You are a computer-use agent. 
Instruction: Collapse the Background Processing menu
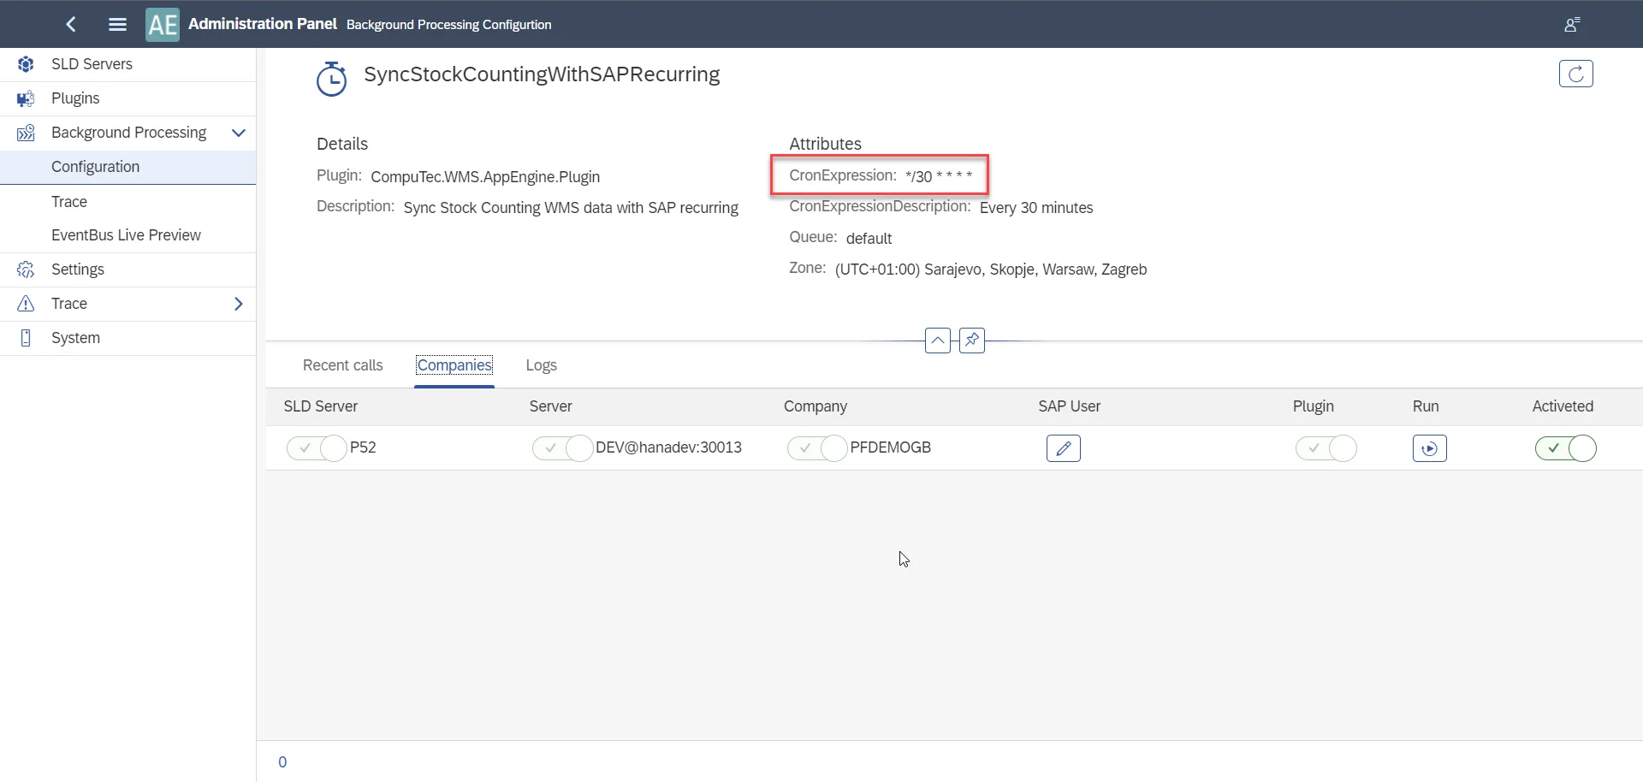[239, 133]
